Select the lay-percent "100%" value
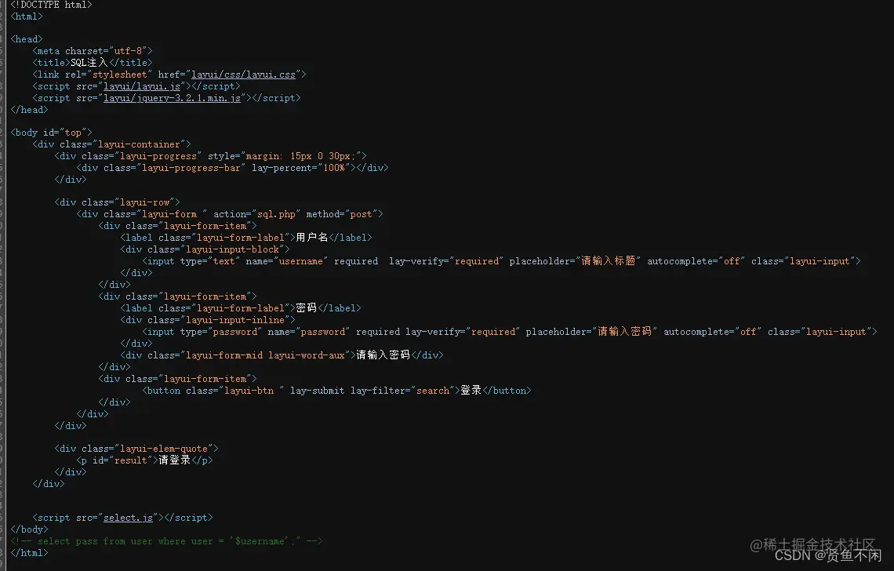 click(334, 168)
